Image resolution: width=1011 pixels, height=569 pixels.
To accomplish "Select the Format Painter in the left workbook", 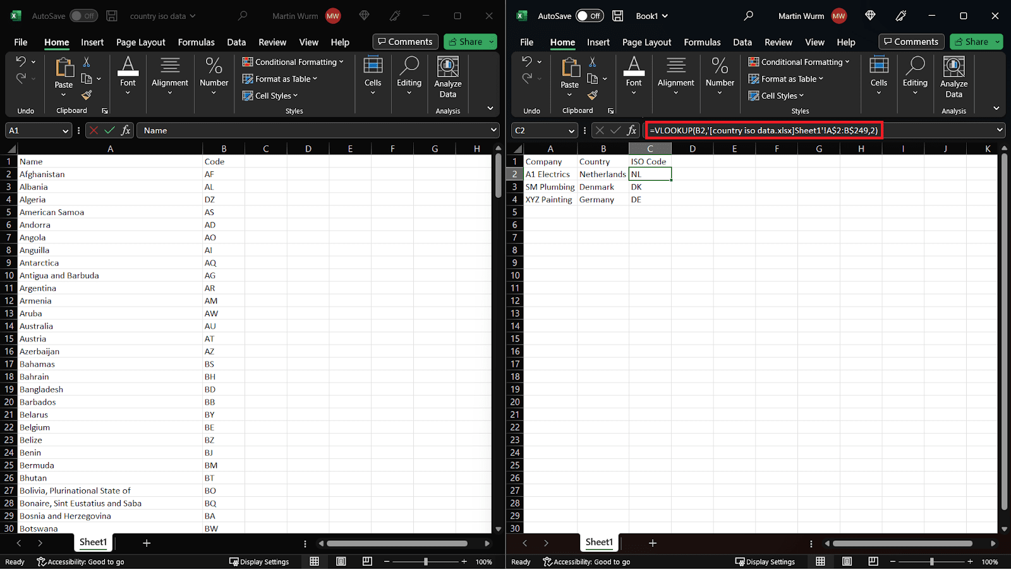I will (87, 95).
